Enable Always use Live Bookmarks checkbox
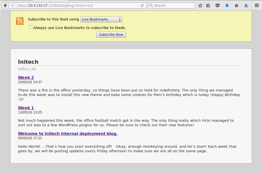This screenshot has width=262, height=174. pyautogui.click(x=31, y=27)
